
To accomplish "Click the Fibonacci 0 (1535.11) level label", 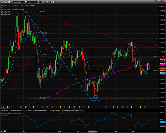I will (x=41, y=98).
